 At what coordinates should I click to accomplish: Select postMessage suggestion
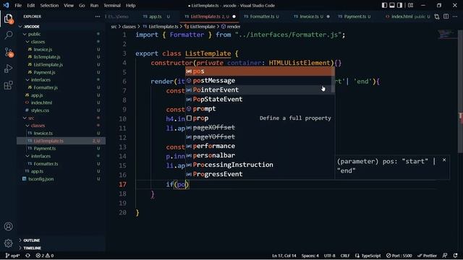point(258,80)
